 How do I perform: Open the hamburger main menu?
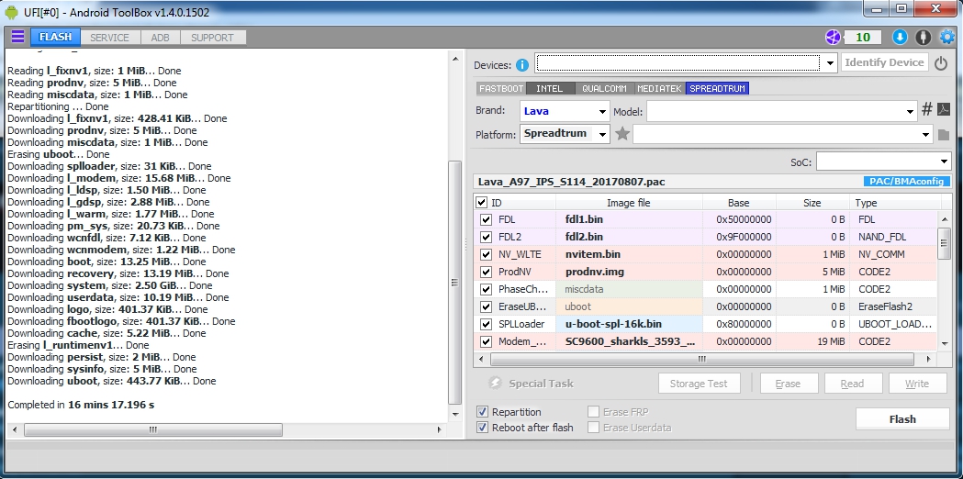point(17,37)
